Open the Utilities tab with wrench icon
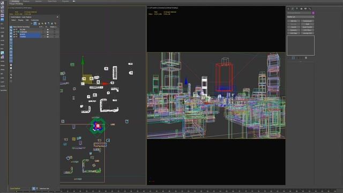The width and height of the screenshot is (343, 193). 310,9
